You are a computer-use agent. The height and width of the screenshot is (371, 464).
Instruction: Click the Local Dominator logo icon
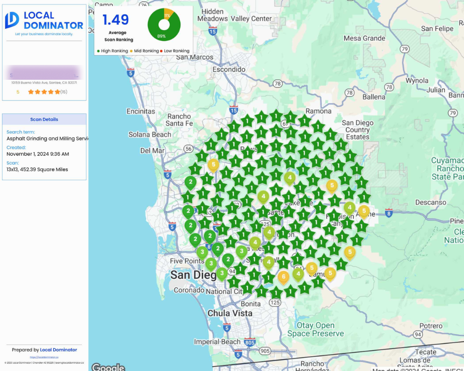tap(12, 20)
